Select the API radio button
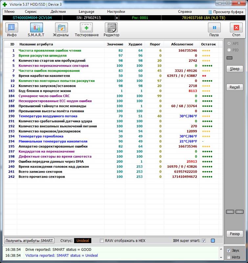248x263 pixels. 229,43
